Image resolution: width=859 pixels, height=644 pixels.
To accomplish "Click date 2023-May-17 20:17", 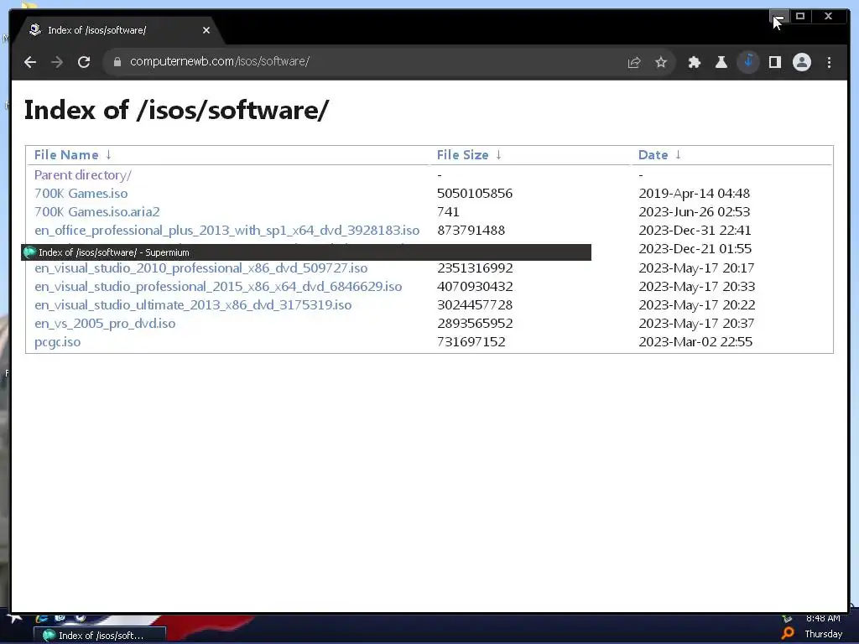I will [696, 268].
